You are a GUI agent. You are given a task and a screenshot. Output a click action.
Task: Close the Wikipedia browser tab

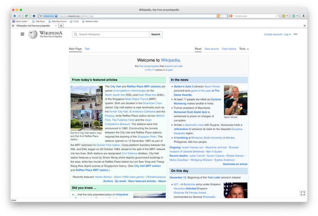coord(56,26)
